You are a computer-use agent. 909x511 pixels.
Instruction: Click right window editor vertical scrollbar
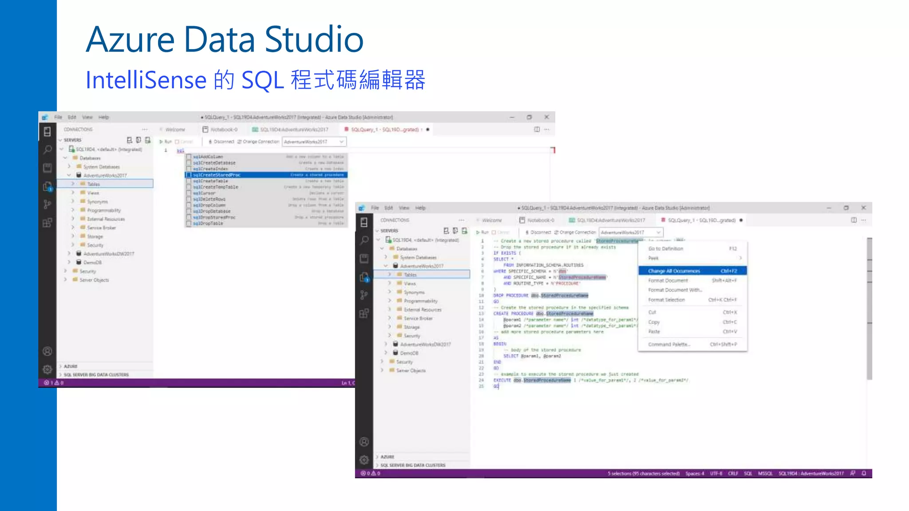869,308
